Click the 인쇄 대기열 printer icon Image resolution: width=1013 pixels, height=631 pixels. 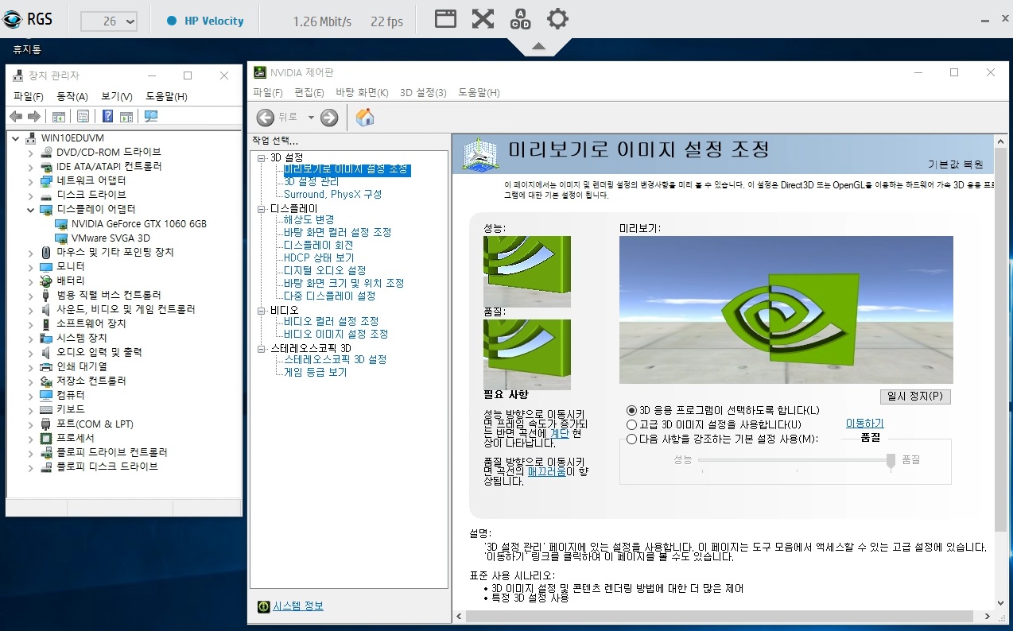(46, 366)
